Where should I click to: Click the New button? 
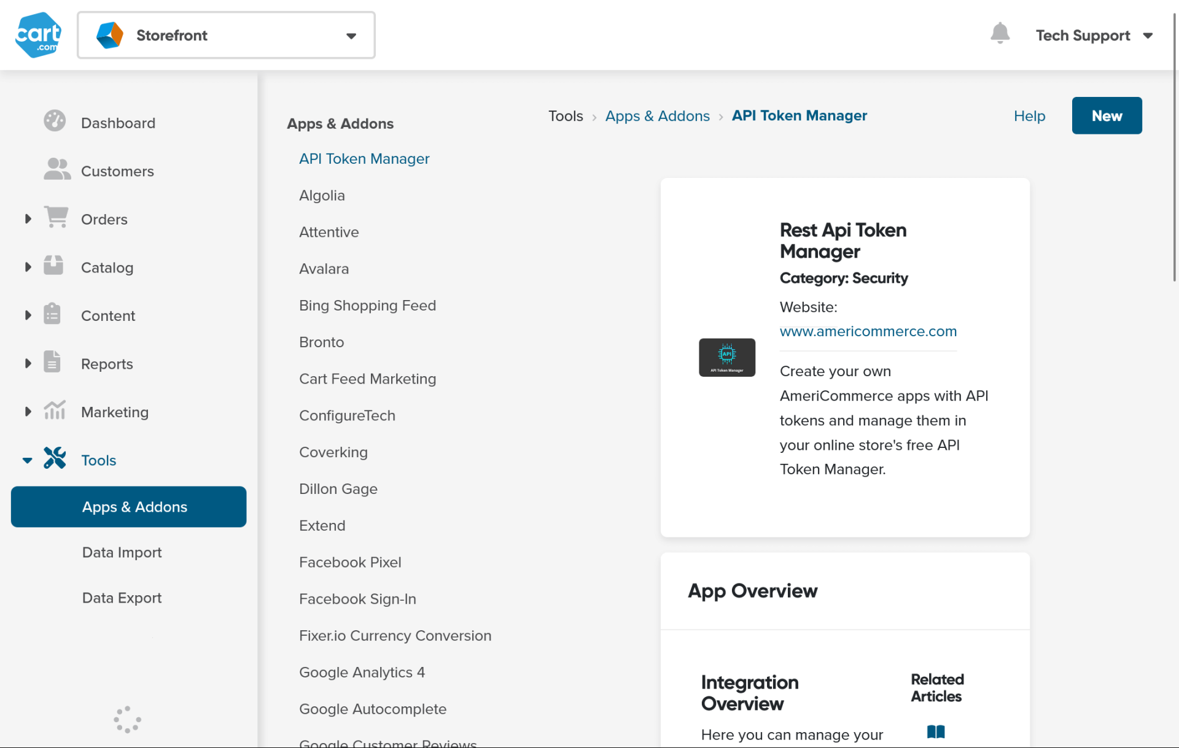(1107, 115)
